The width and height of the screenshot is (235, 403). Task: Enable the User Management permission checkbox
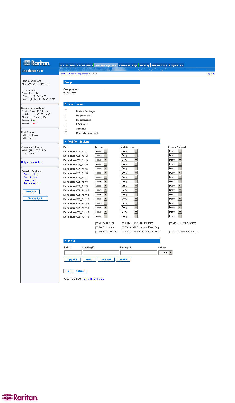click(x=66, y=133)
